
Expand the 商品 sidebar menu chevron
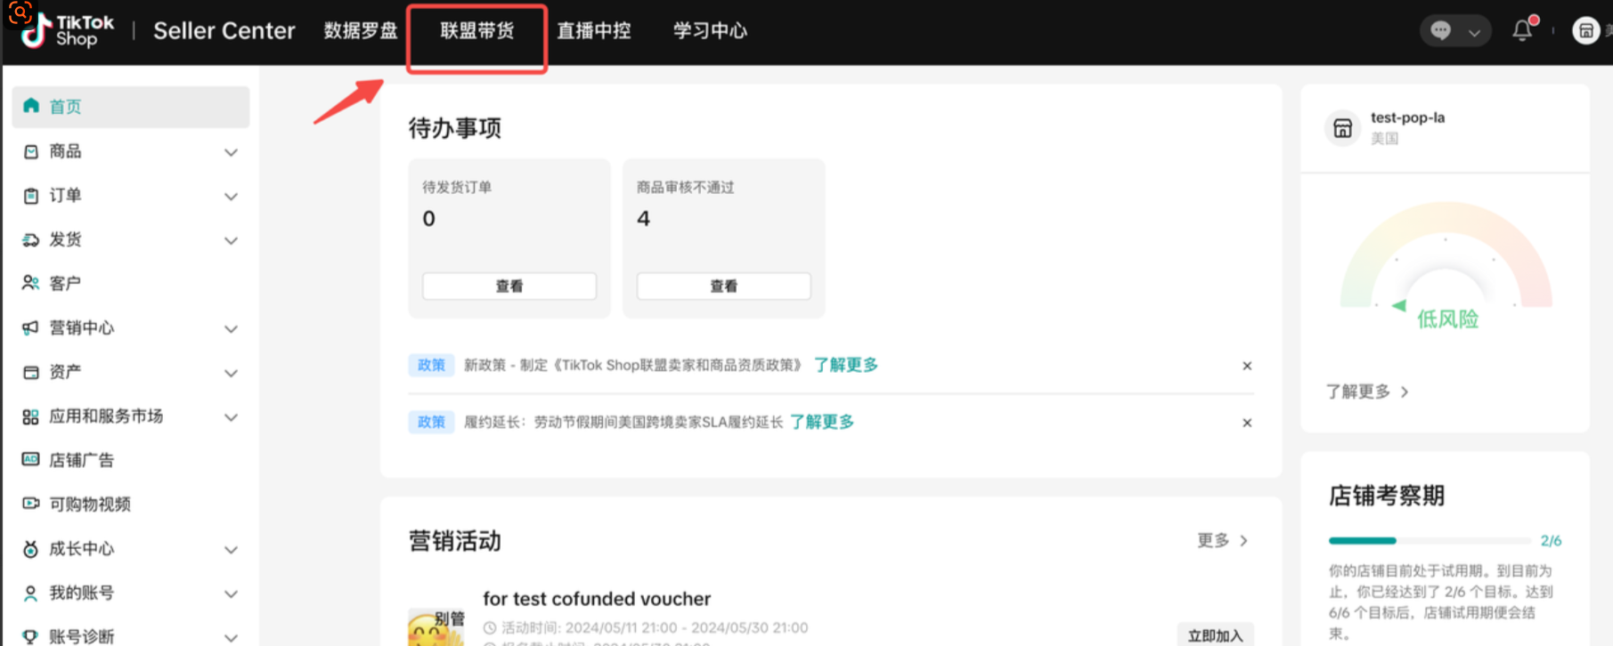(231, 152)
